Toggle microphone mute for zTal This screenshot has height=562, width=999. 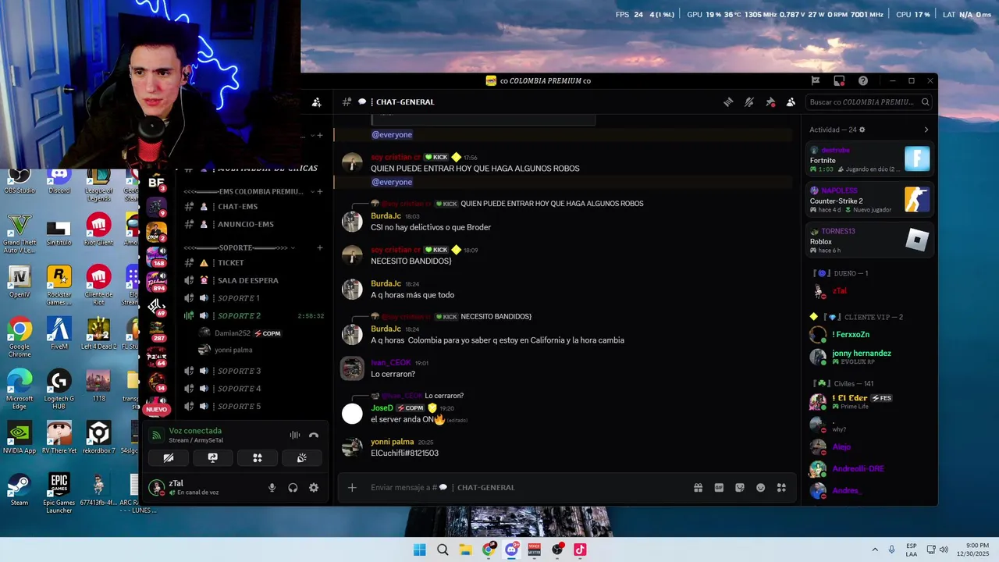272,488
